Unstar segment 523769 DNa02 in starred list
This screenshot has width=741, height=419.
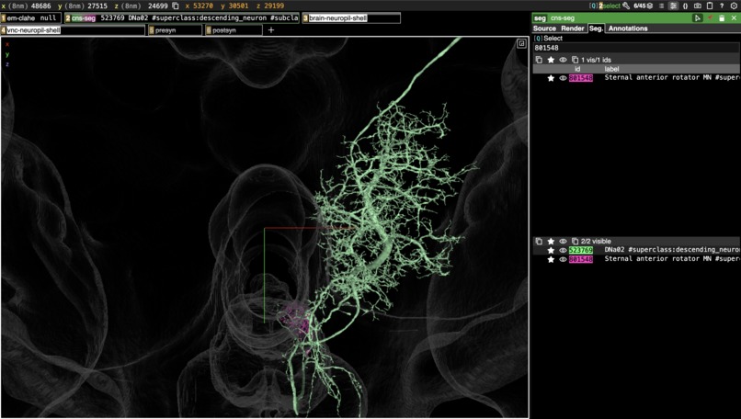tap(551, 250)
